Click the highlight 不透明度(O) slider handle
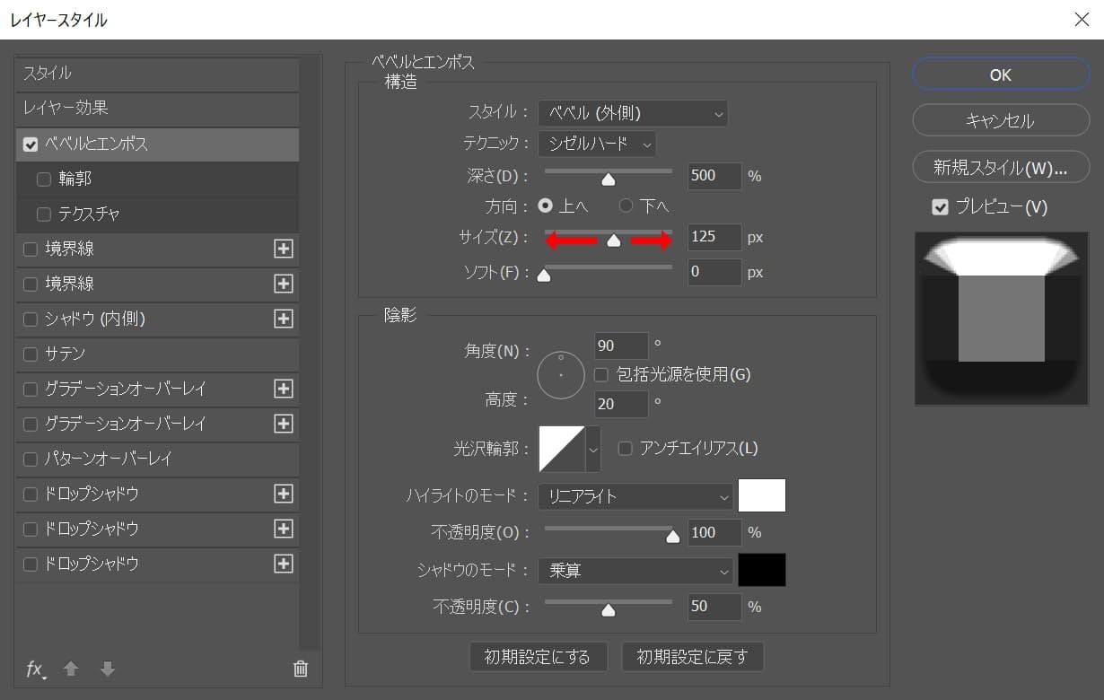1104x700 pixels. pyautogui.click(x=672, y=537)
